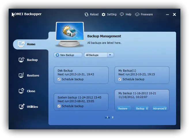
Task: Go to the Restore section label
Action: 33,75
